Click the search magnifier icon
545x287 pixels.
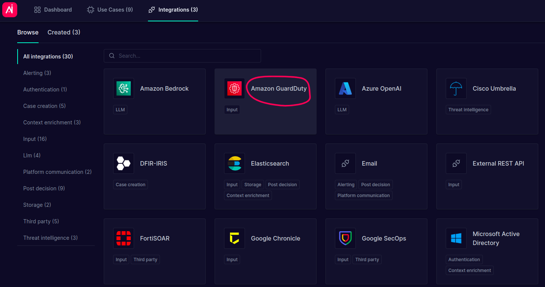[x=112, y=56]
